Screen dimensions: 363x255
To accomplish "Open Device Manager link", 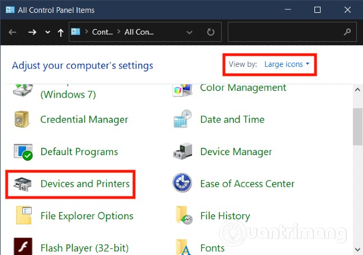I will [x=236, y=152].
